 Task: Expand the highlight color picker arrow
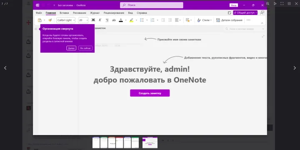[136, 20]
